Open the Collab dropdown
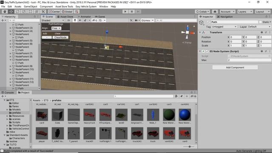This screenshot has width=272, height=153. [202, 11]
